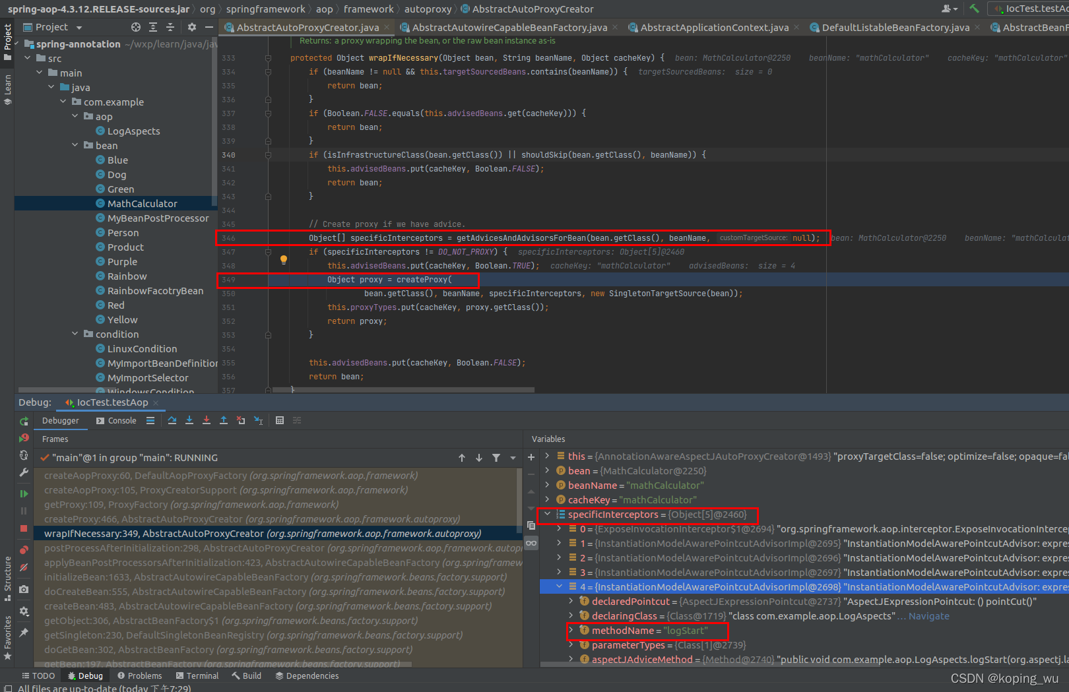Viewport: 1069px width, 692px height.
Task: Collapse the bean folder in Project tree
Action: pos(75,145)
